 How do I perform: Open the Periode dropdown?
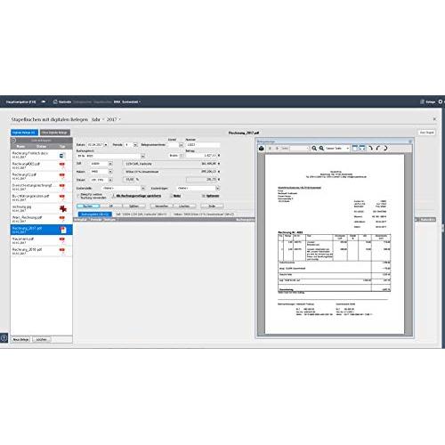(x=135, y=144)
